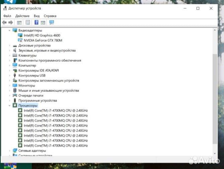This screenshot has width=224, height=169.
Task: Click the Help question mark toolbar icon
Action: pyautogui.click(x=36, y=22)
